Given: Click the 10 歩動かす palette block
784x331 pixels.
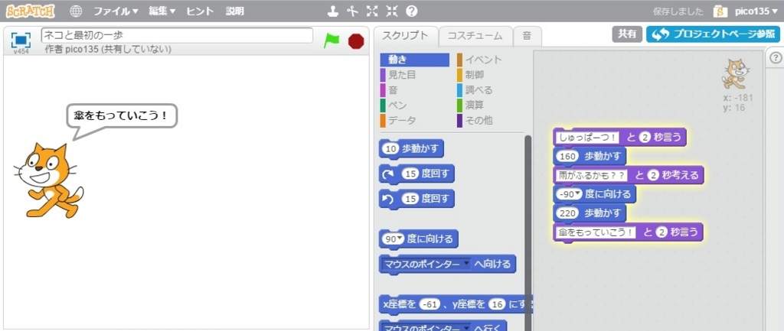Looking at the screenshot, I should tap(411, 149).
